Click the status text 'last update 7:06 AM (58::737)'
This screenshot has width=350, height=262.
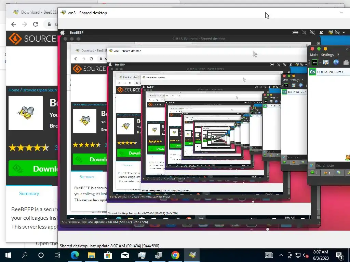click(x=105, y=222)
